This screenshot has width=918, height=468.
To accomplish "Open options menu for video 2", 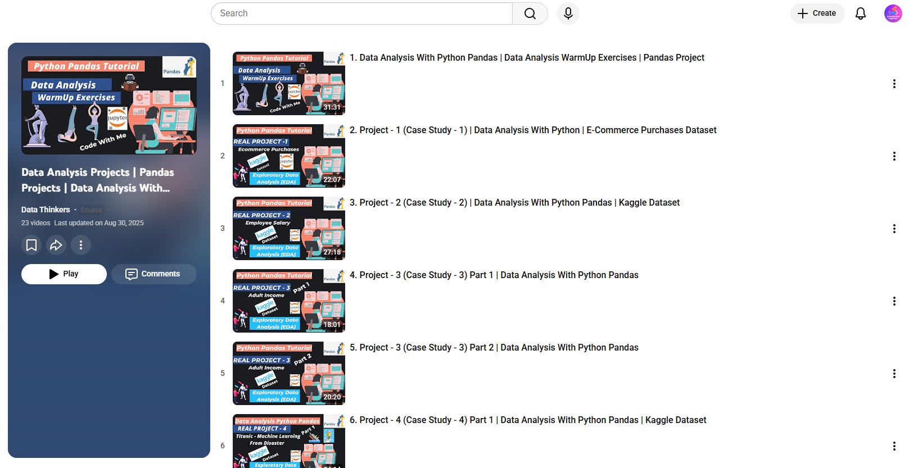I will tap(894, 156).
